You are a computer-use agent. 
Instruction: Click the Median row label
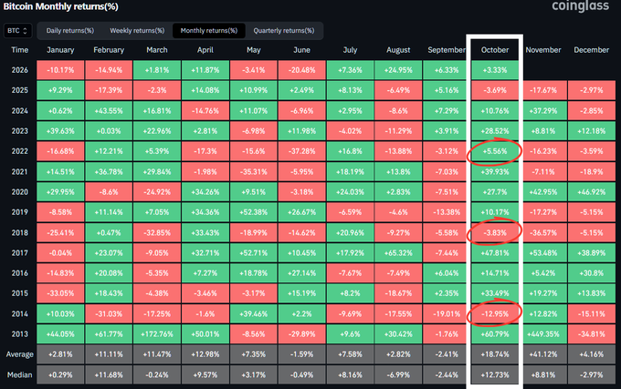click(x=20, y=374)
